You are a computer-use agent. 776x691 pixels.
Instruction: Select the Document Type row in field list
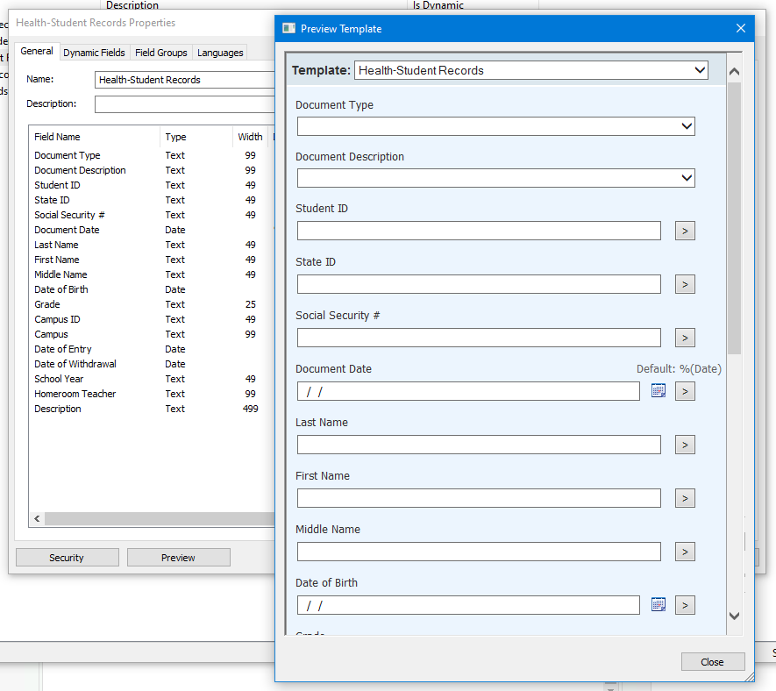(x=151, y=155)
